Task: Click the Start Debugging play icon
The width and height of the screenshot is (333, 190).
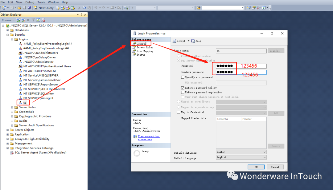Action: click(x=133, y=8)
